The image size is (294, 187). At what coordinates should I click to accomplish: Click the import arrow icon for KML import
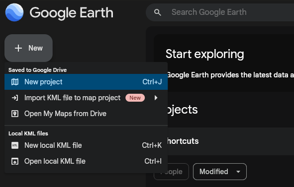click(x=15, y=98)
